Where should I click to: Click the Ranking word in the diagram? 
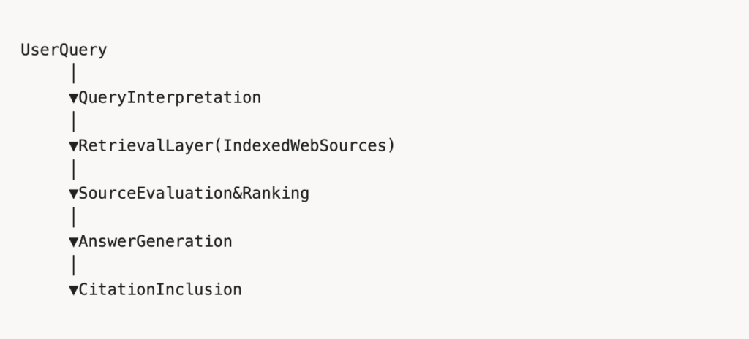coord(275,194)
